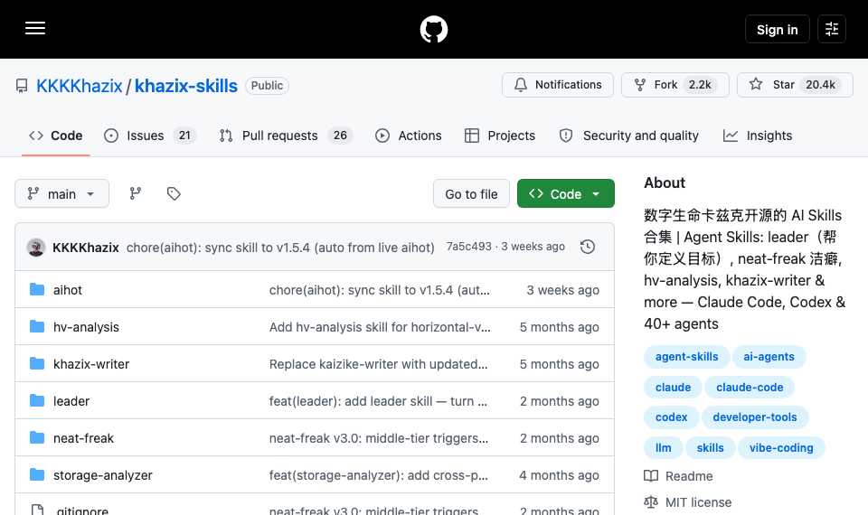Image resolution: width=868 pixels, height=515 pixels.
Task: Open the neat-freak folder
Action: coord(83,438)
